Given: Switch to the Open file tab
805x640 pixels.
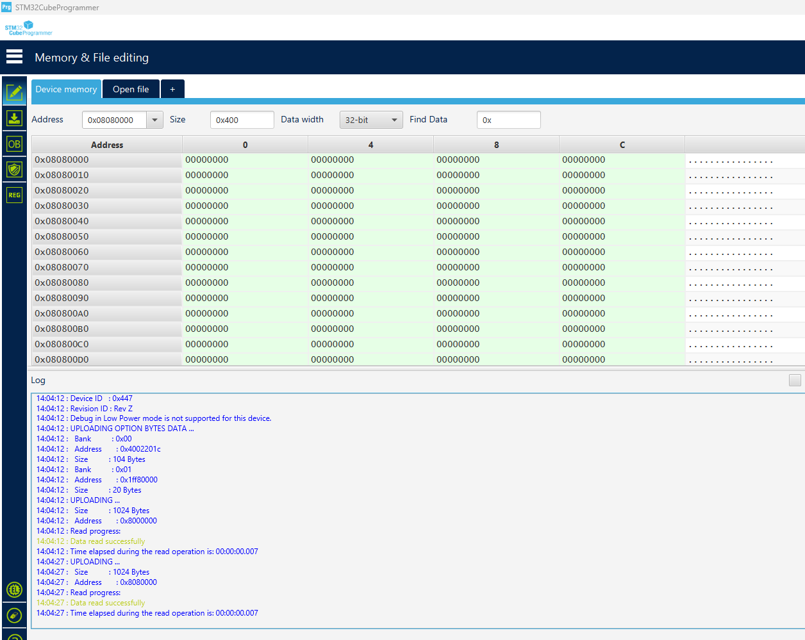Looking at the screenshot, I should point(131,89).
